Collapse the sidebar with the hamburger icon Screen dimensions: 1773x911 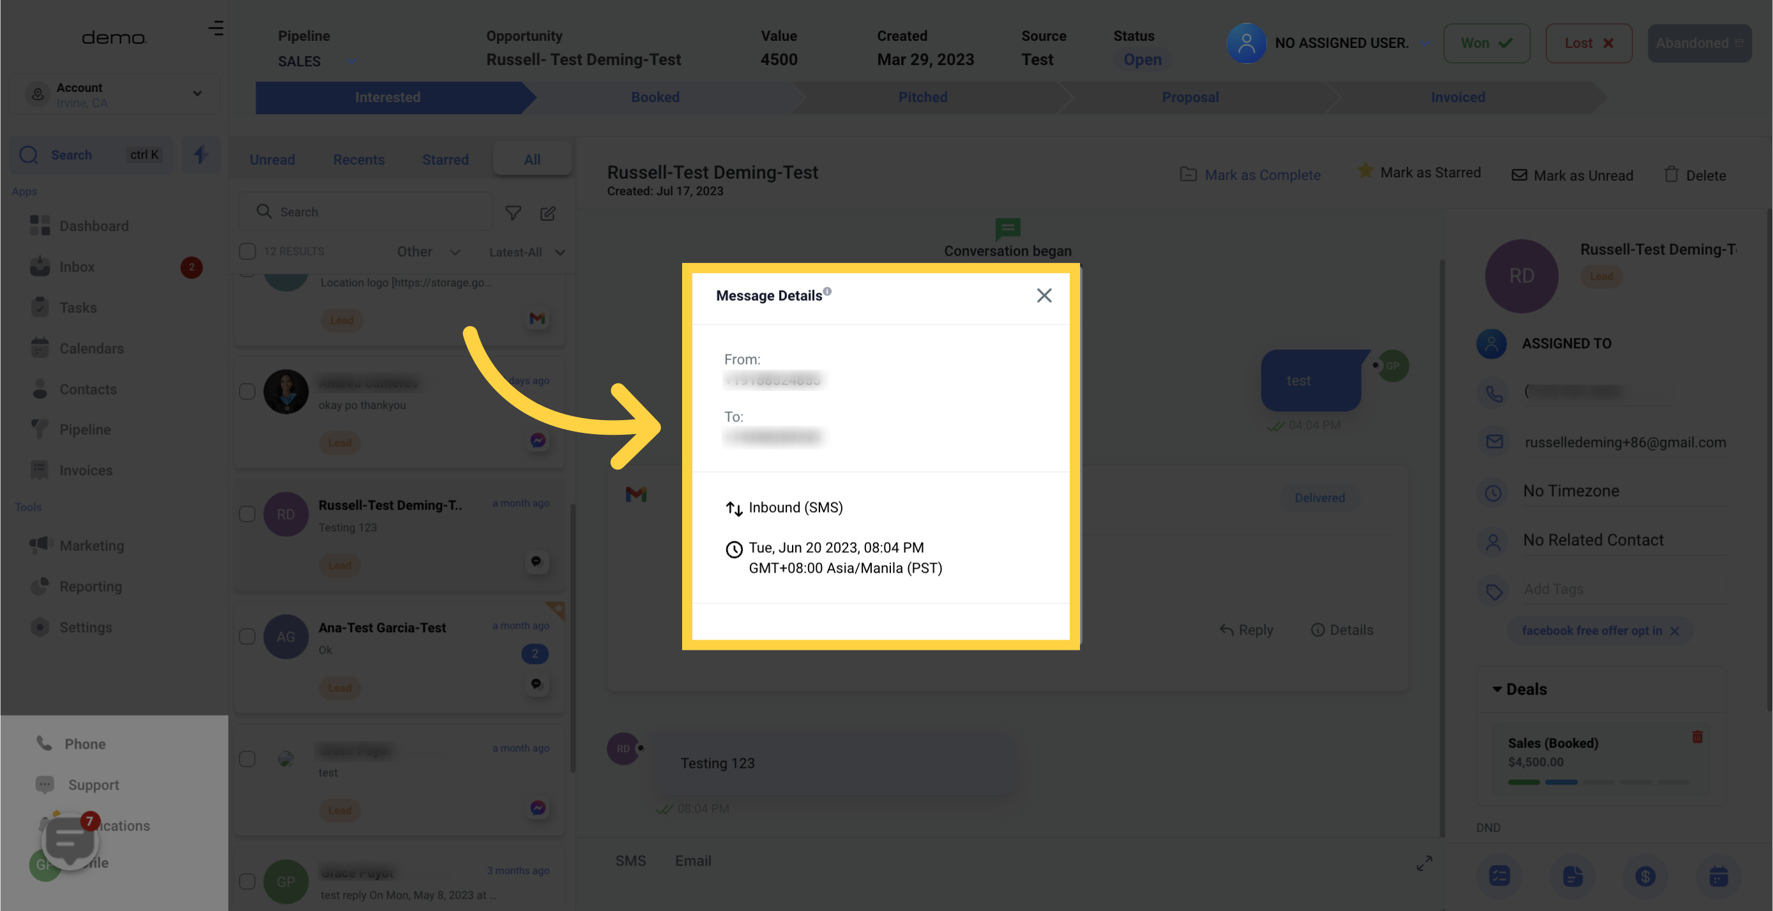click(x=215, y=28)
